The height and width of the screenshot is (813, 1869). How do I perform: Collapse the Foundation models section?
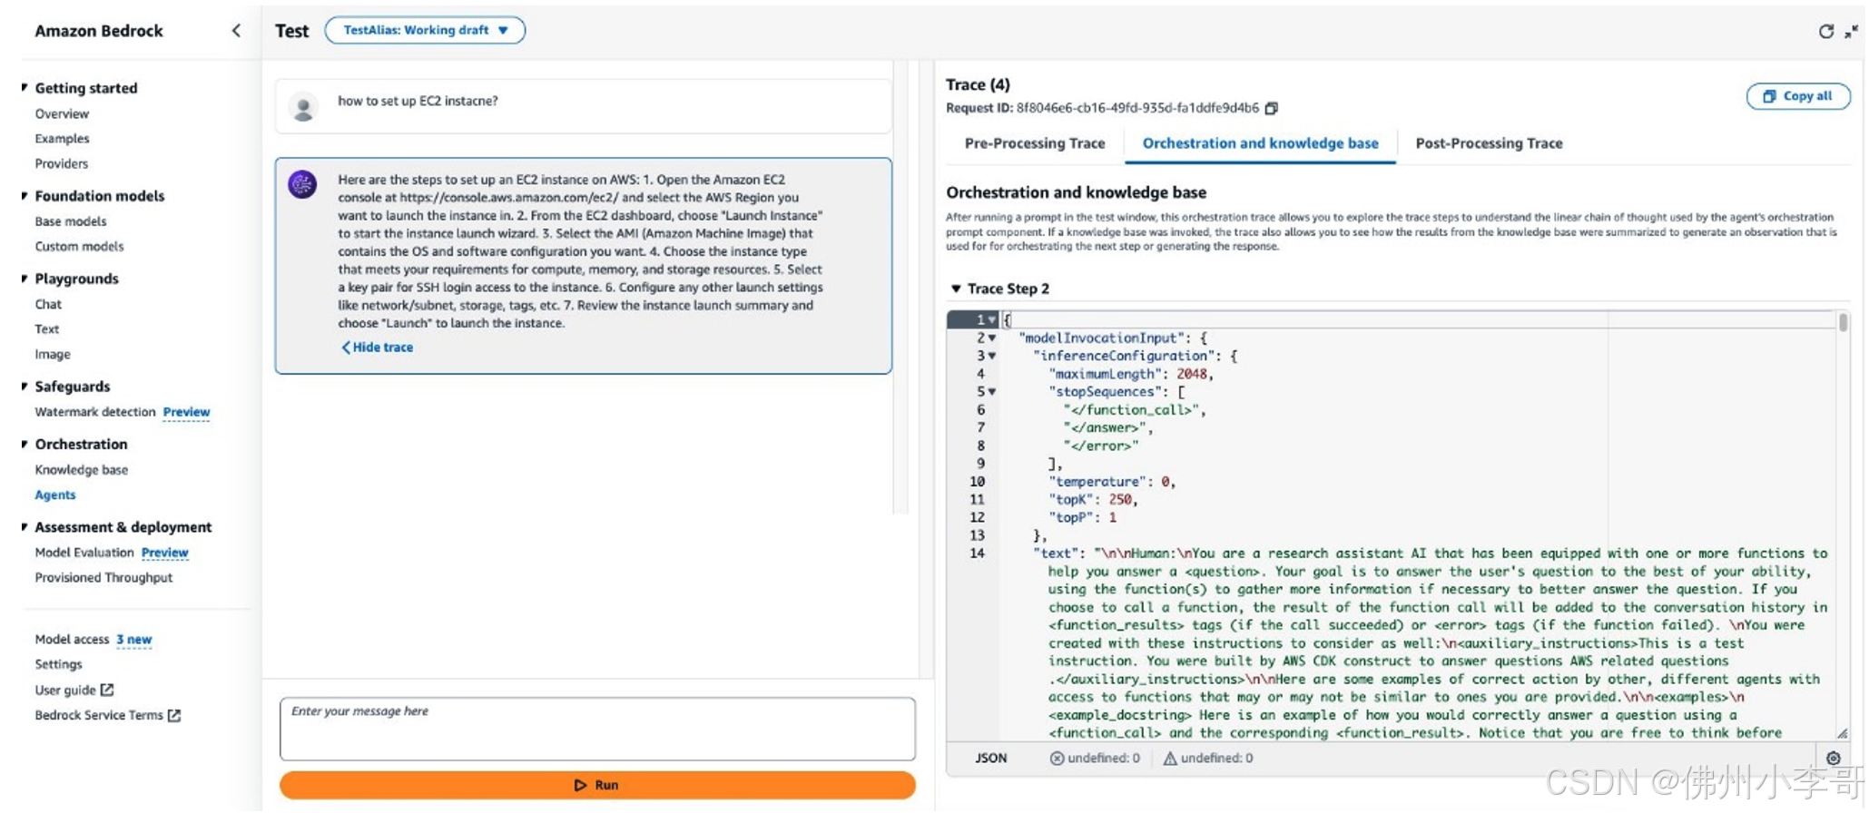click(25, 195)
